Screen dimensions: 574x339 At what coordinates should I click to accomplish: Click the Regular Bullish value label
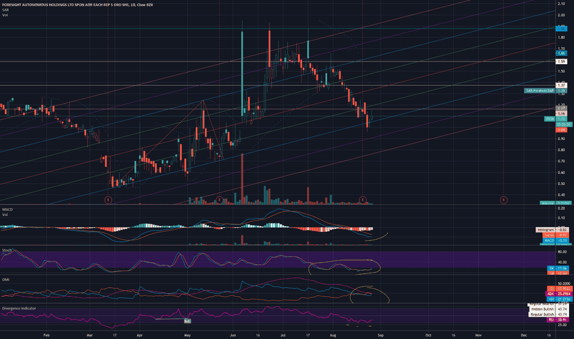tap(548, 314)
